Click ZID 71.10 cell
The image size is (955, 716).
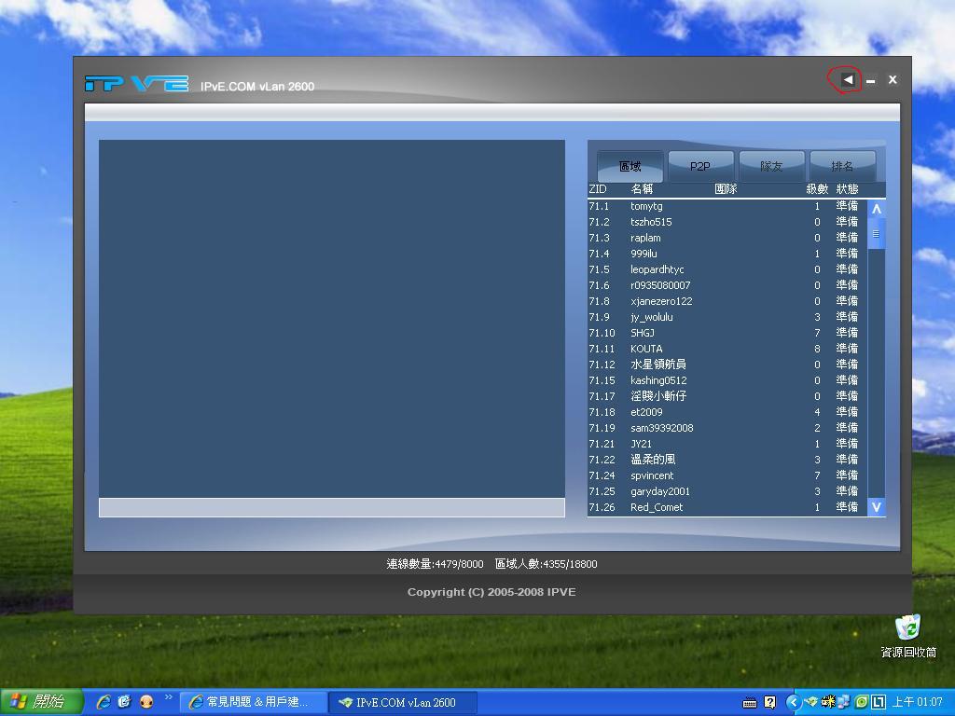[602, 333]
